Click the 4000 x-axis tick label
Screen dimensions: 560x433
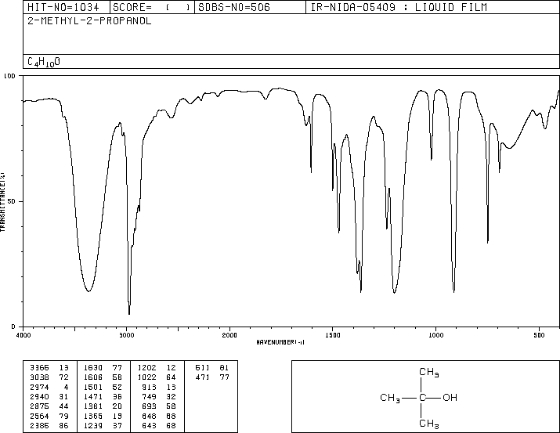tap(23, 335)
